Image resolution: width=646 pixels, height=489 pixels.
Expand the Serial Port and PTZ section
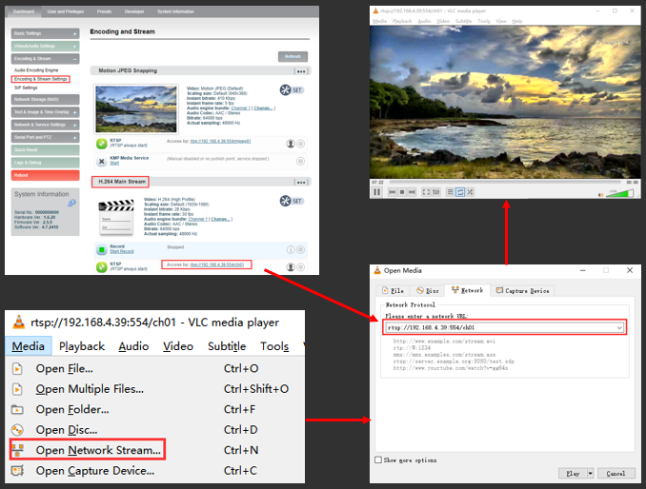click(x=46, y=137)
